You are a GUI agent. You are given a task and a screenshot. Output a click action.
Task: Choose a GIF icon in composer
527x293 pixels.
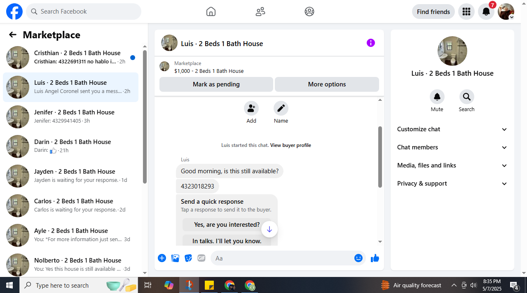click(x=201, y=258)
